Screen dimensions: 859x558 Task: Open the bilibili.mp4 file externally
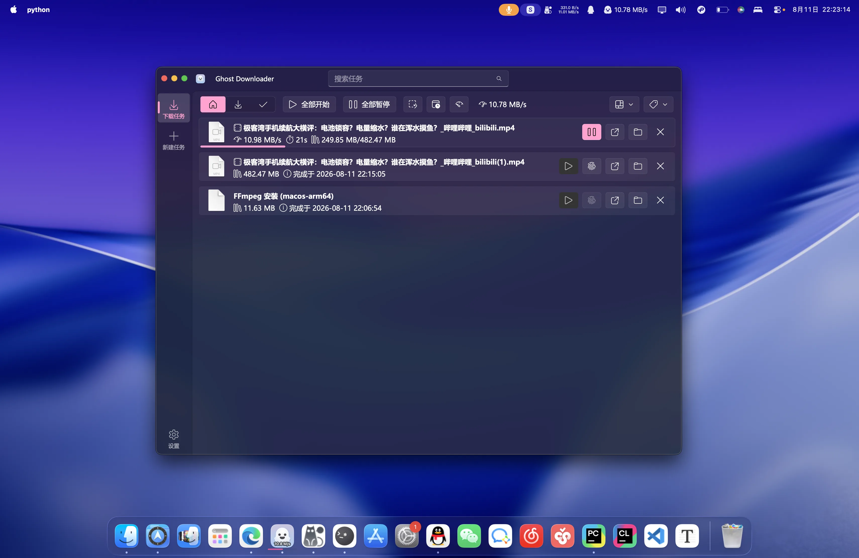coord(615,132)
